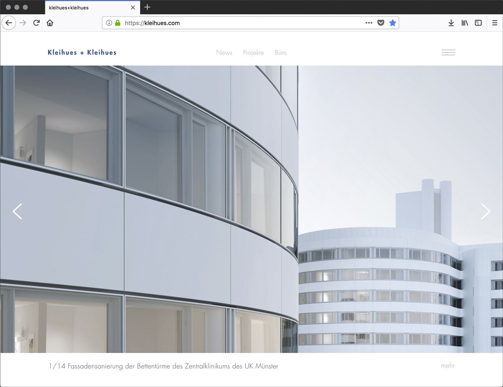
Task: Navigate to Projekte page
Action: point(253,53)
